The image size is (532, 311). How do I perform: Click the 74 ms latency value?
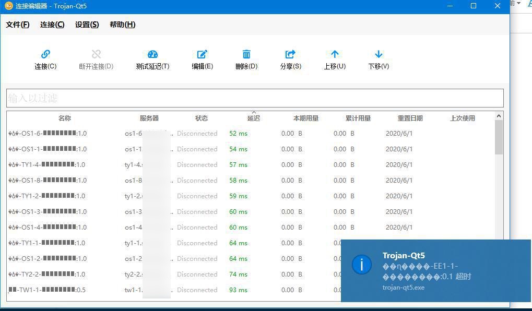tap(238, 274)
